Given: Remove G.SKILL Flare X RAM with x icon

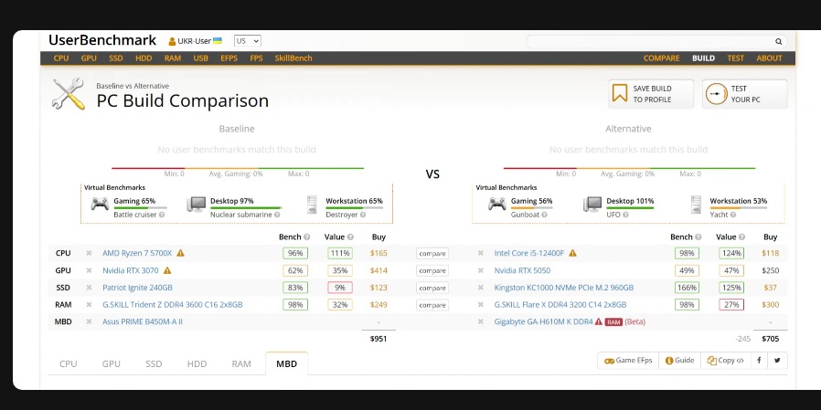Looking at the screenshot, I should 481,305.
